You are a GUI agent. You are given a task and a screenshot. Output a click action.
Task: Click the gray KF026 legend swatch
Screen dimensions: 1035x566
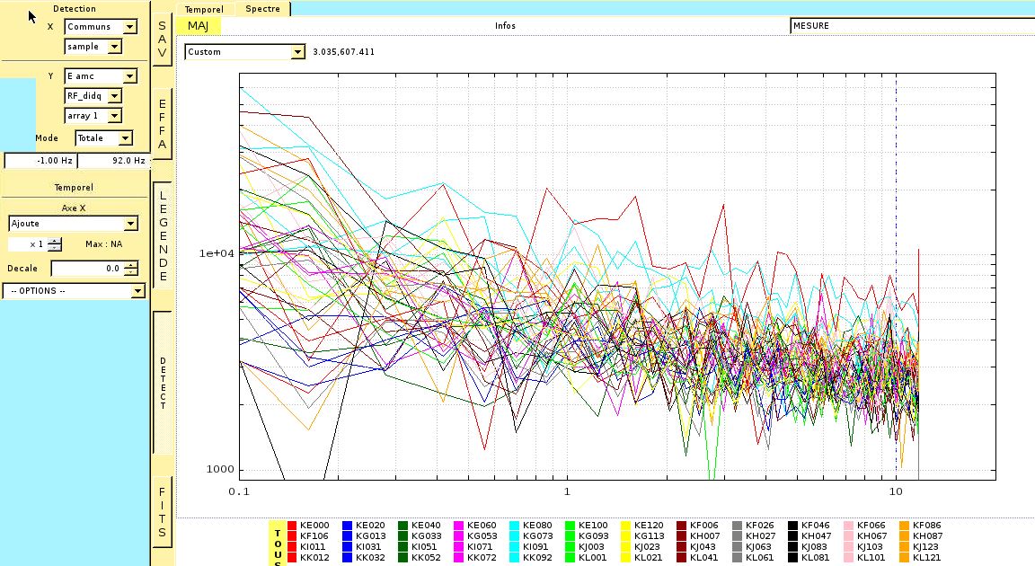click(737, 526)
